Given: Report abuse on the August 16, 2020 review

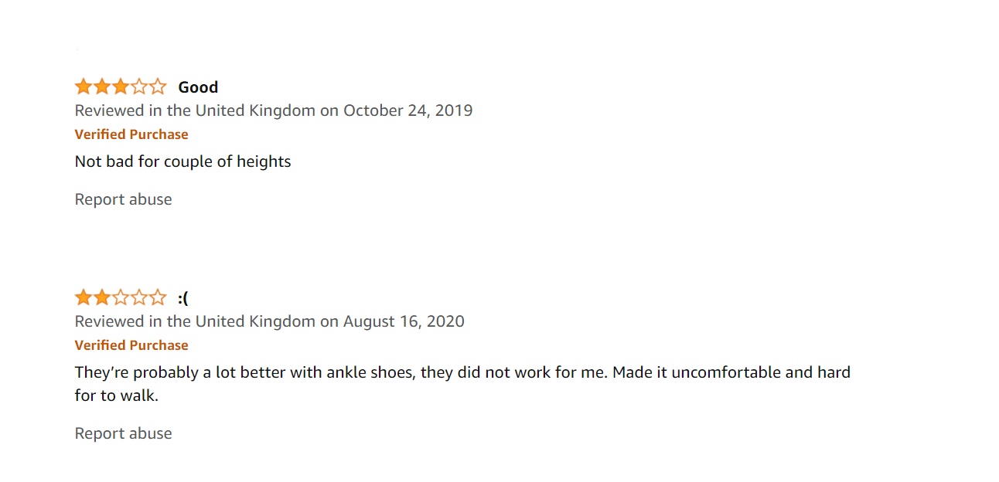Looking at the screenshot, I should tap(123, 433).
